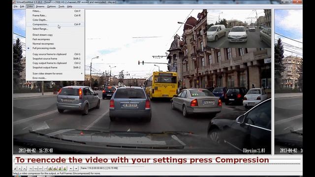The width and height of the screenshot is (315, 177).
Task: Close the open Video menu
Action: tap(30, 6)
